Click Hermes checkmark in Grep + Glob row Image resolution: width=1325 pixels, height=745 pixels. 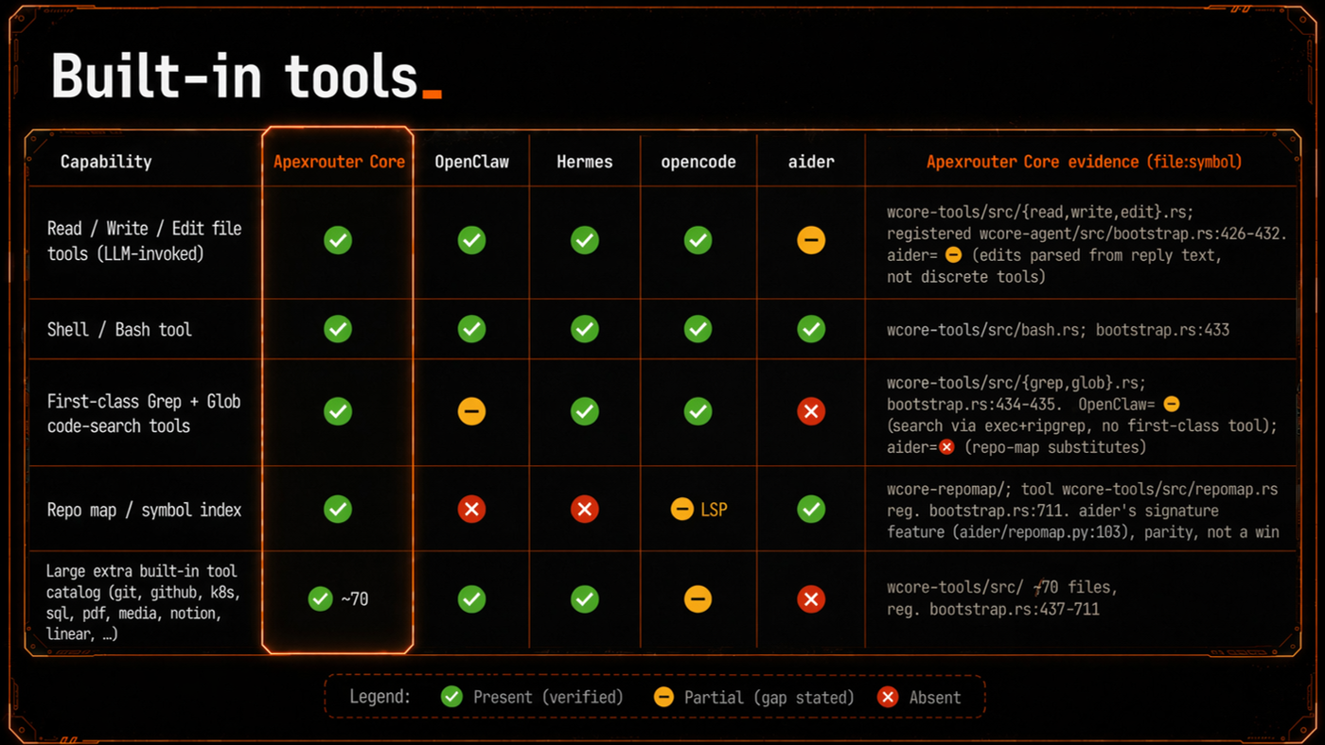(x=585, y=411)
